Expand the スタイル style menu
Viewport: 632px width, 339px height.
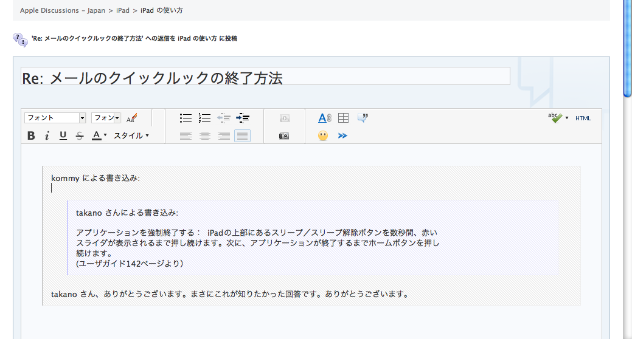click(x=131, y=135)
